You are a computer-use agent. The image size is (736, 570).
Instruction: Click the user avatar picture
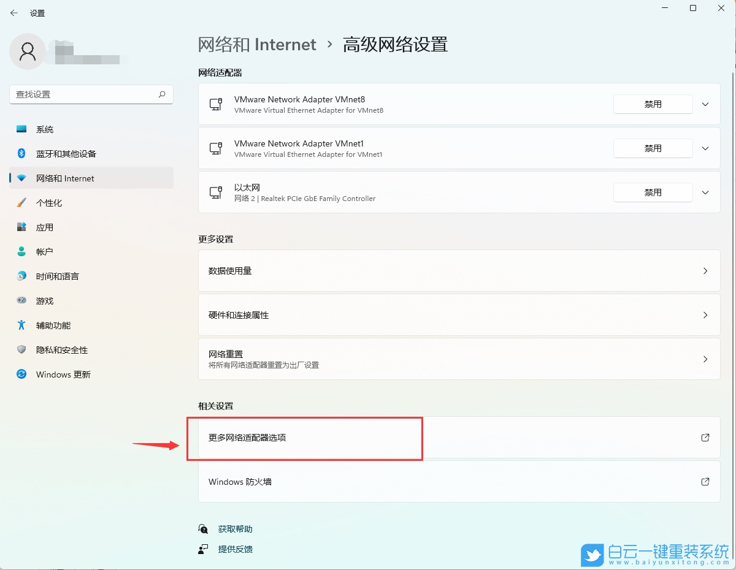click(x=27, y=51)
